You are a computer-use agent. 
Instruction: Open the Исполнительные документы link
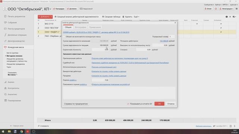point(104,67)
